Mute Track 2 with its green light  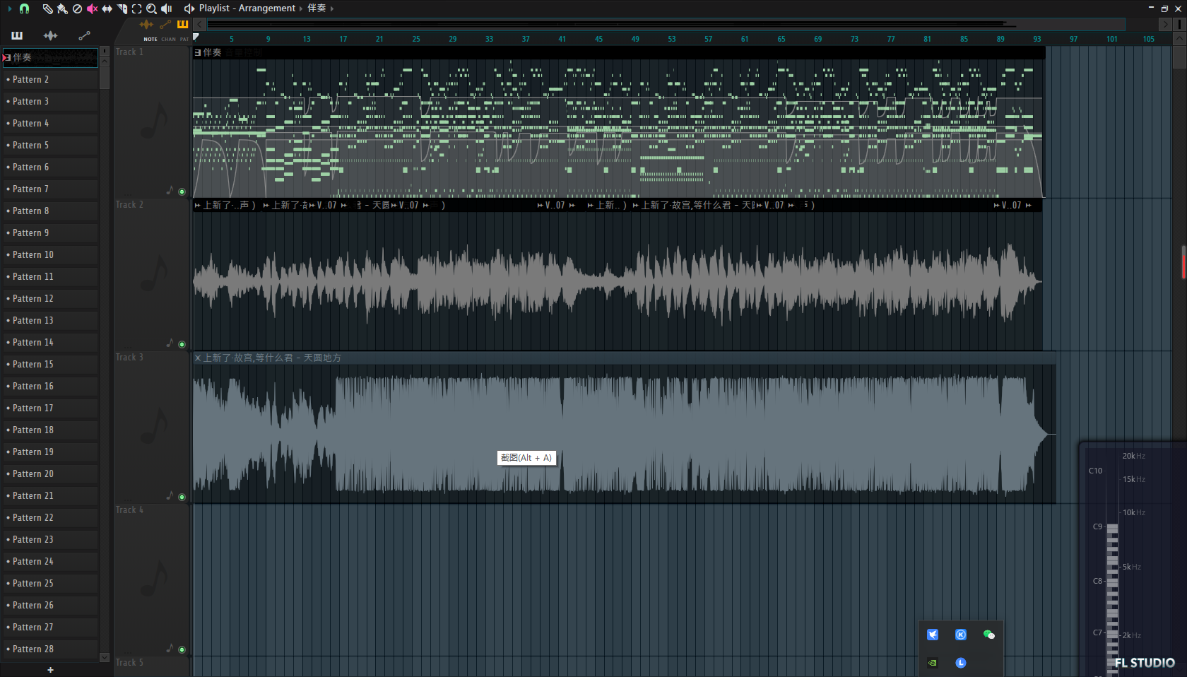[x=182, y=344]
